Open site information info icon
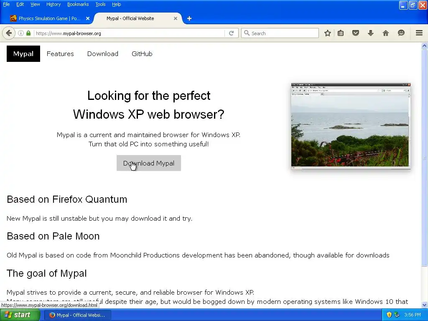This screenshot has width=428, height=321. click(21, 33)
